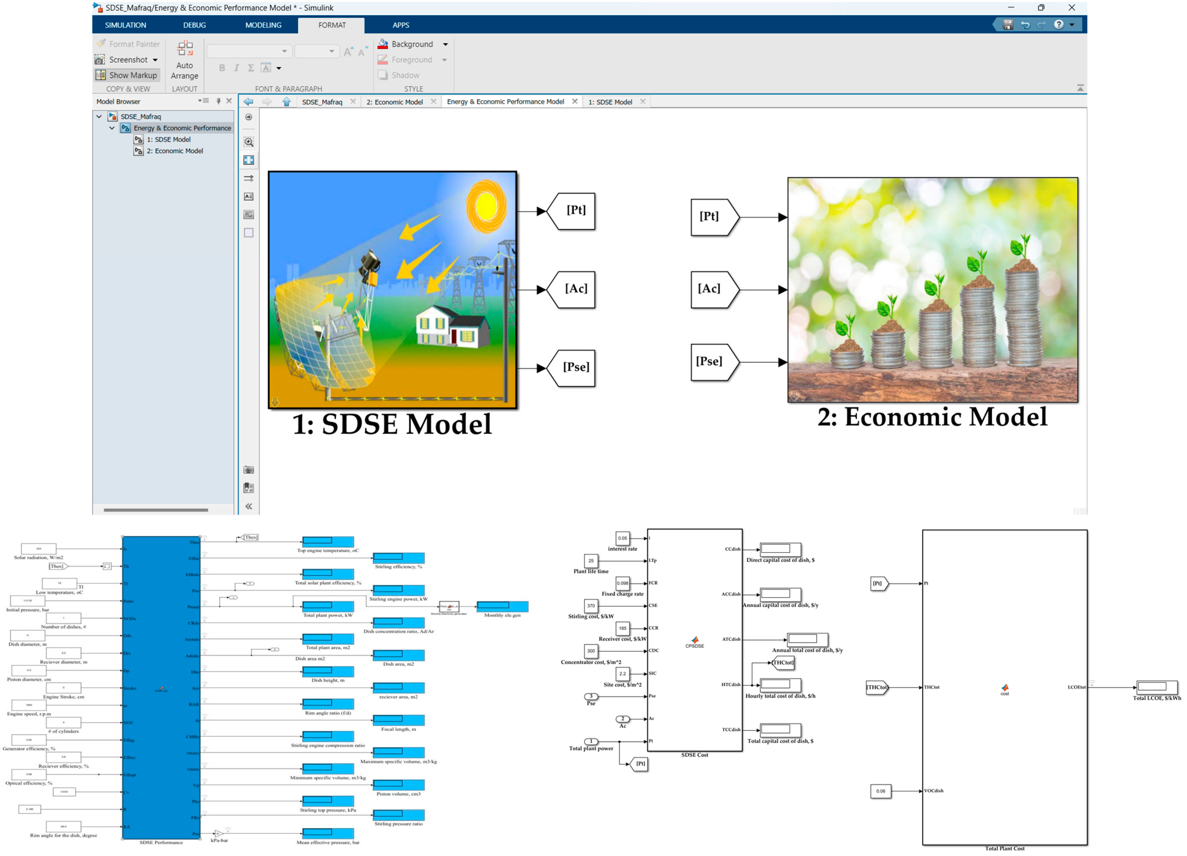The height and width of the screenshot is (856, 1187).
Task: Click the Annotation text tool icon
Action: 249,197
